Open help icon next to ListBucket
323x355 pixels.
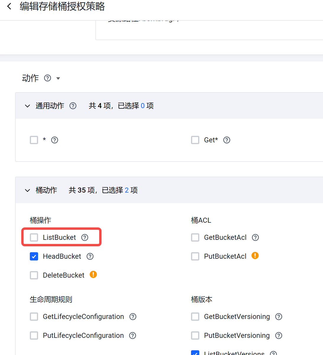(x=85, y=237)
